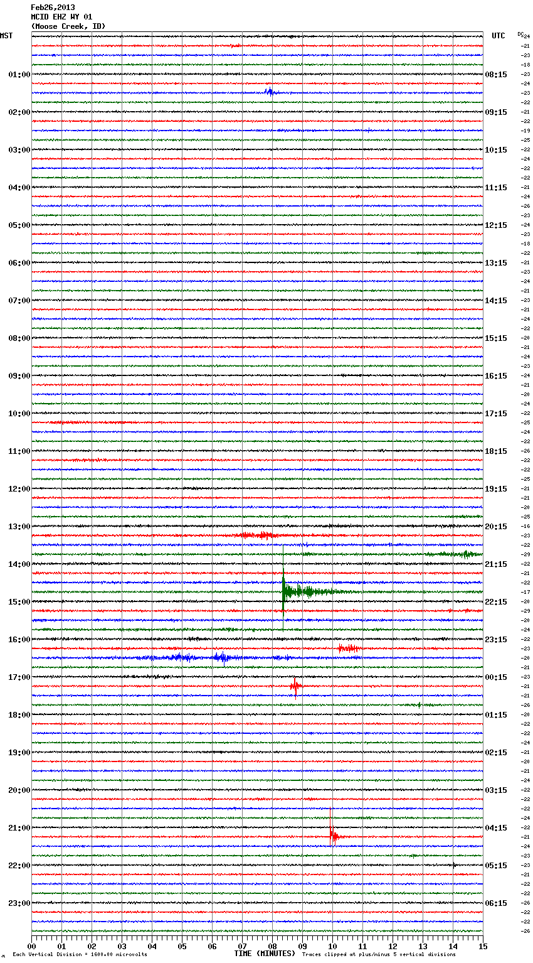Click minute 15 on the bottom axis
Screen dimensions: 533x963
(483, 946)
